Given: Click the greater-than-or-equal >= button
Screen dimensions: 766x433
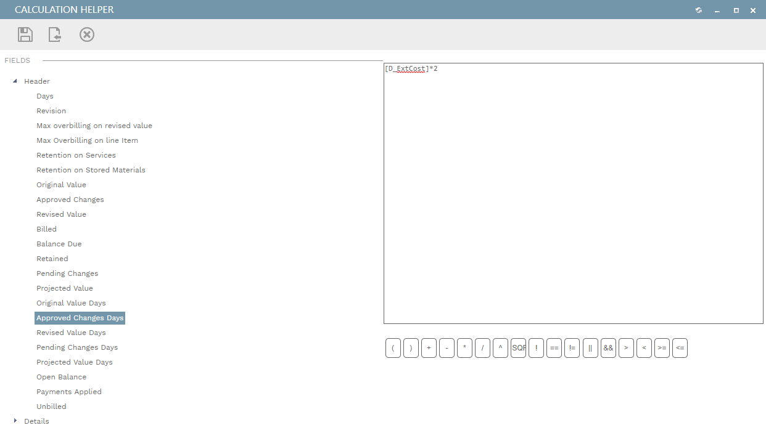Looking at the screenshot, I should point(662,348).
